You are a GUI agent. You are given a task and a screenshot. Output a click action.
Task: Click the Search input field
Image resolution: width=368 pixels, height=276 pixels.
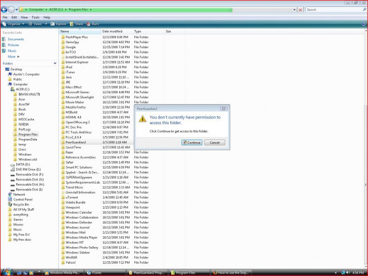[334, 10]
